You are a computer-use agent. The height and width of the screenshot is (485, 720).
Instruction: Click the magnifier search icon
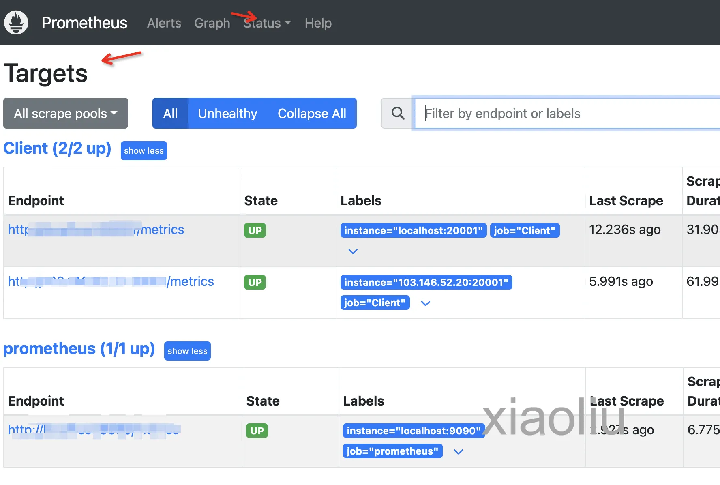click(398, 113)
